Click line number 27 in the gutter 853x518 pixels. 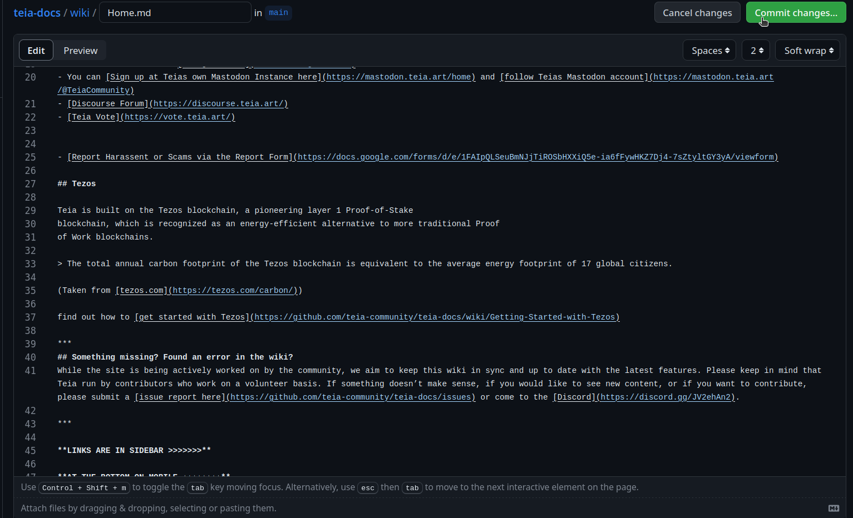click(x=30, y=184)
